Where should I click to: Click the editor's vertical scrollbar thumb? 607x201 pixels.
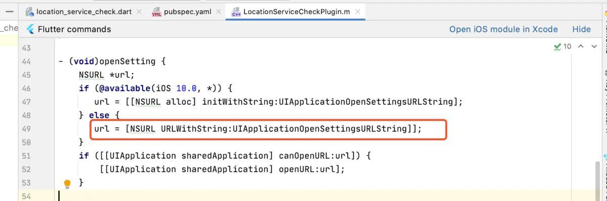tap(598, 181)
